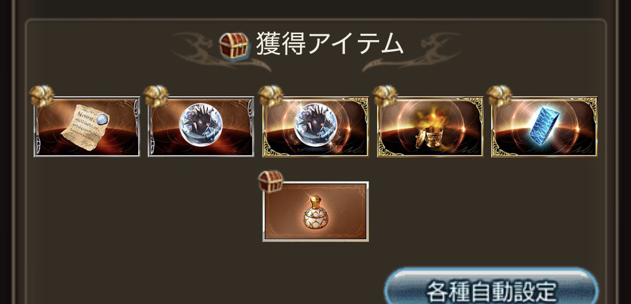Viewport: 631px width, 304px height.
Task: Click the red treasure chest beside 獲得アイテム
Action: pyautogui.click(x=234, y=46)
